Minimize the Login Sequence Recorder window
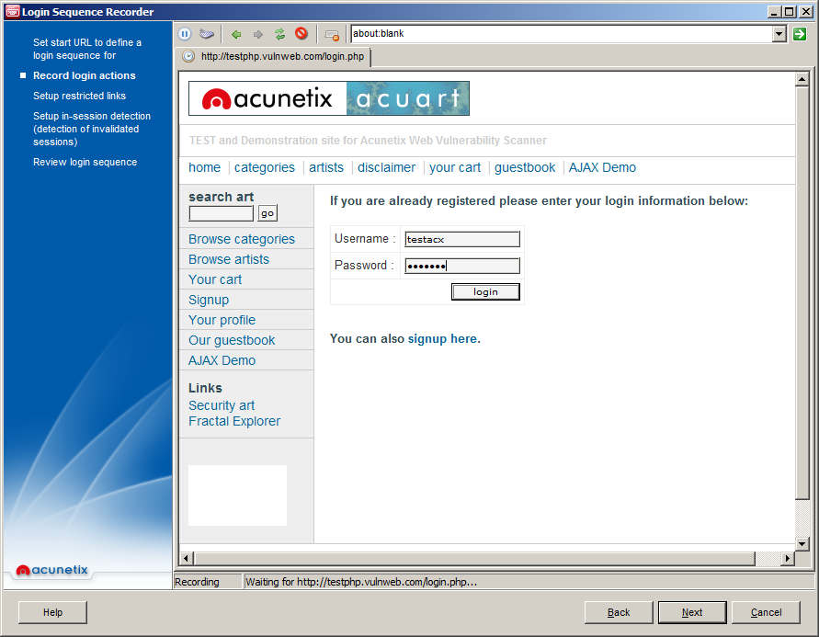The height and width of the screenshot is (637, 819). pos(775,11)
